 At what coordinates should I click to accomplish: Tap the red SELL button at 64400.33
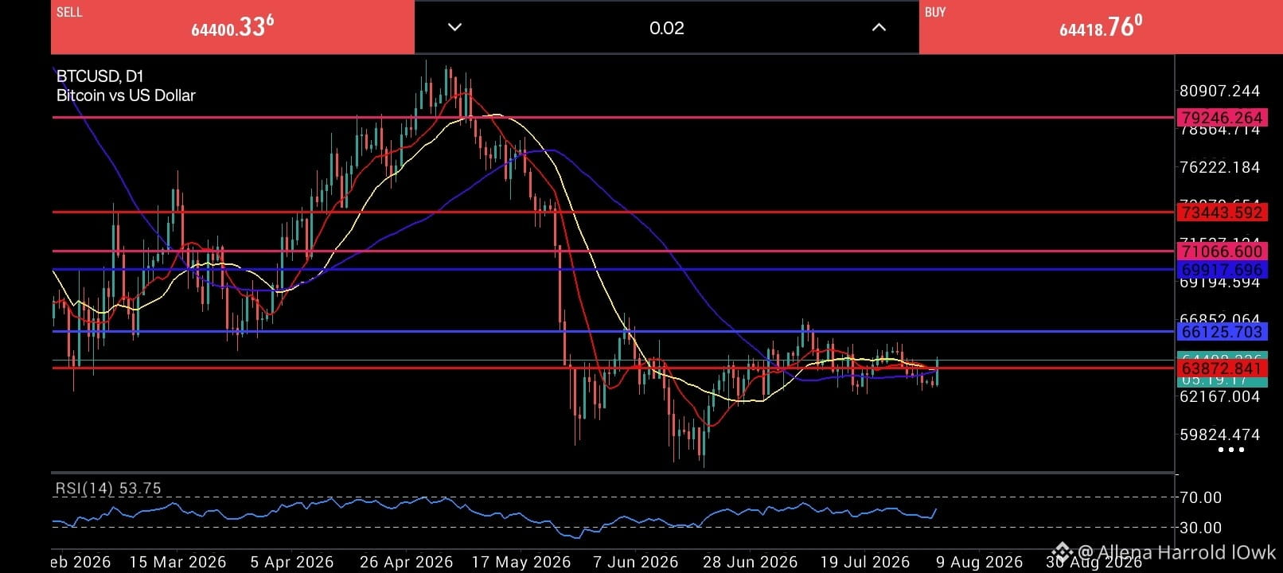pos(232,27)
